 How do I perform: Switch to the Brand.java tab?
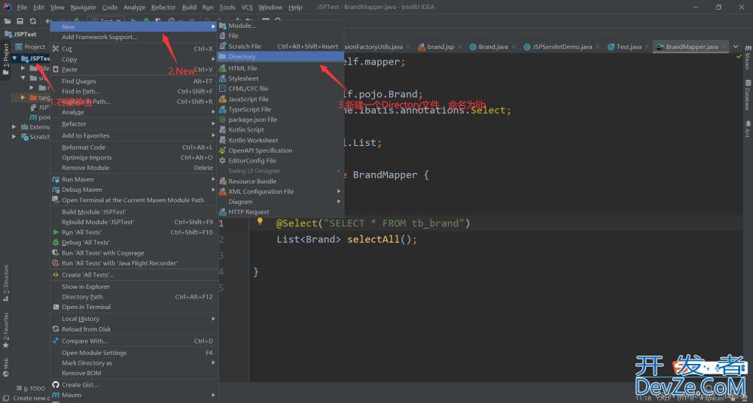pos(492,47)
